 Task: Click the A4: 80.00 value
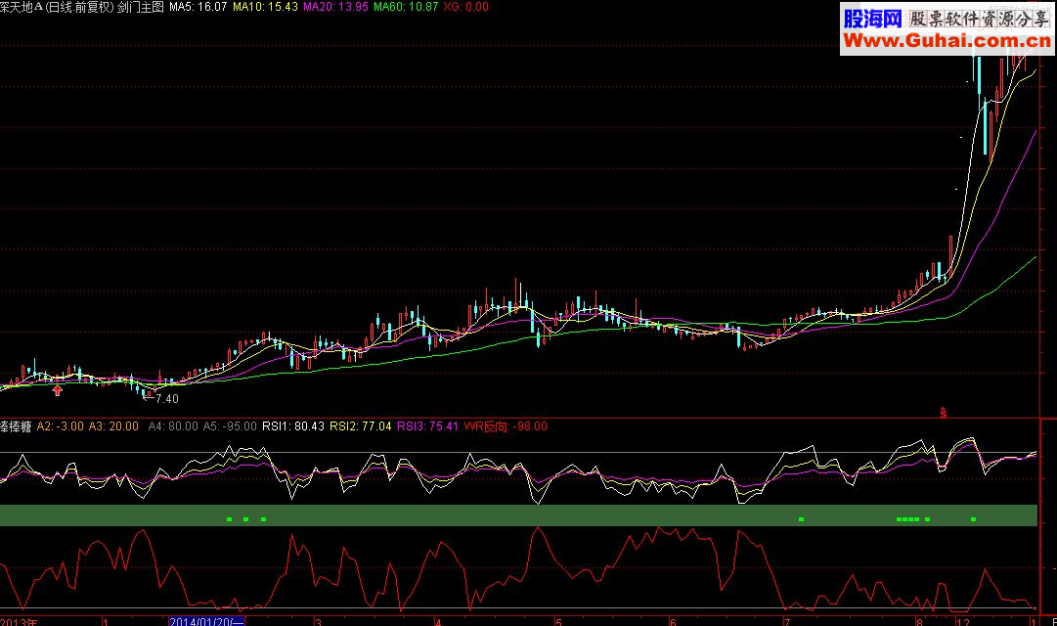(x=173, y=426)
